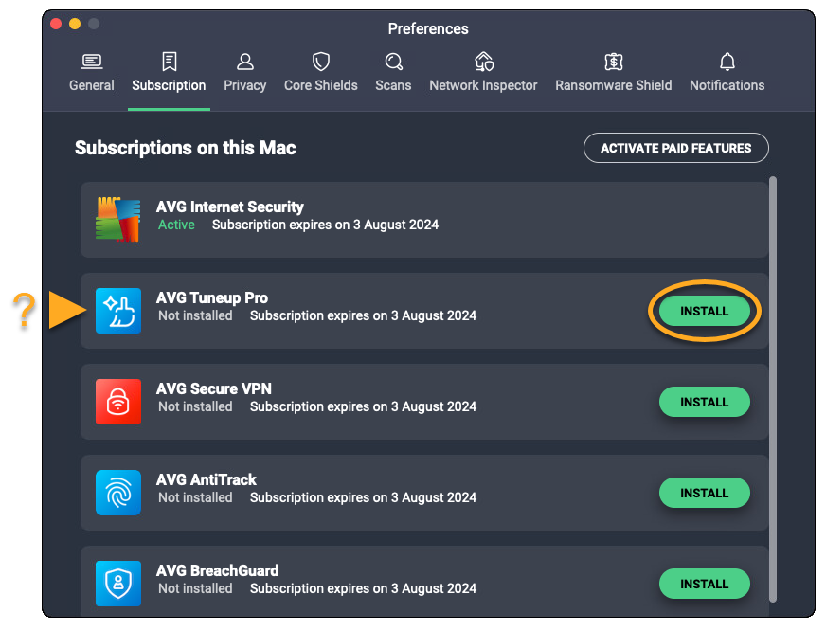
Task: Click the AVG Tuneup Pro icon
Action: point(118,311)
